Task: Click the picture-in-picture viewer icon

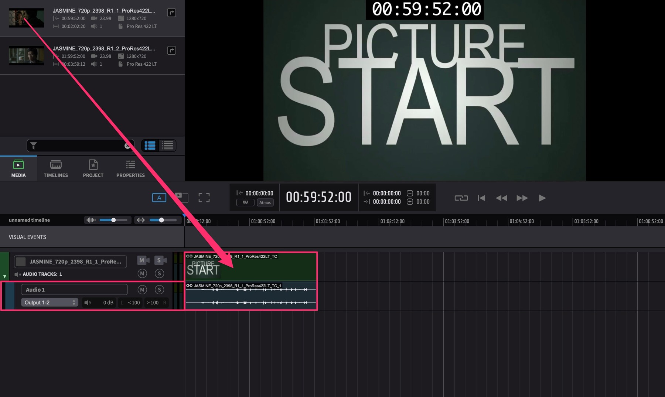Action: click(x=181, y=197)
